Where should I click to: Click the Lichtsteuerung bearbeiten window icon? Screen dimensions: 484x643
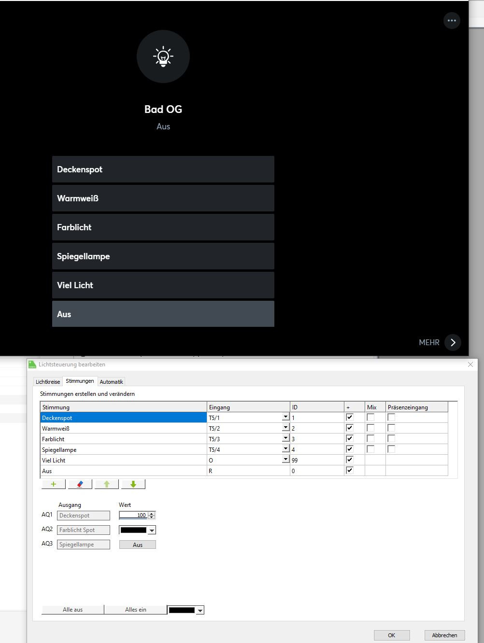32,364
